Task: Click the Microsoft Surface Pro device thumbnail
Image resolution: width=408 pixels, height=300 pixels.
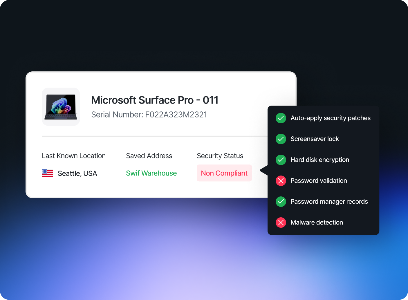Action: point(61,107)
